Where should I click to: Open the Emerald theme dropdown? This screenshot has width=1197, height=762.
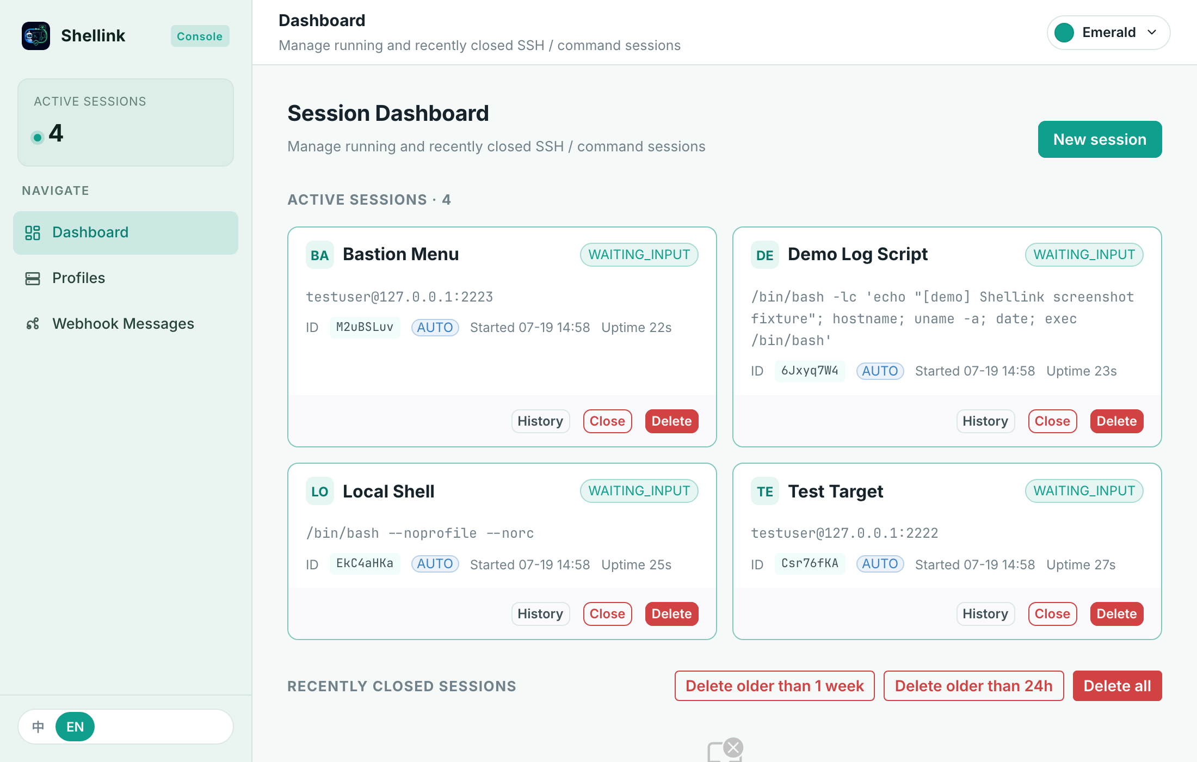click(x=1108, y=33)
